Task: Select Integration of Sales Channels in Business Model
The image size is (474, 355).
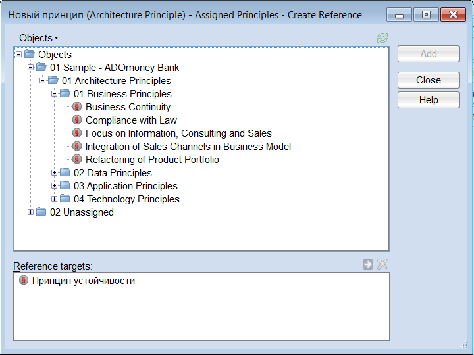Action: click(188, 147)
